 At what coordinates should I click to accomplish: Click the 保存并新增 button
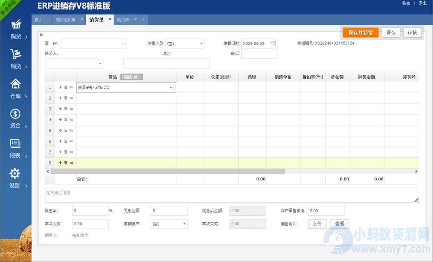(360, 32)
